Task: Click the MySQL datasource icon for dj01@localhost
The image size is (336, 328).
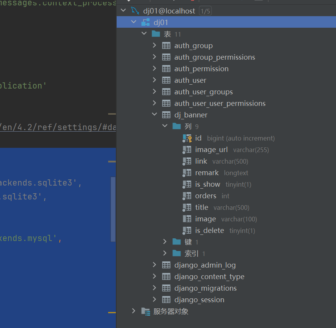Action: pyautogui.click(x=135, y=11)
